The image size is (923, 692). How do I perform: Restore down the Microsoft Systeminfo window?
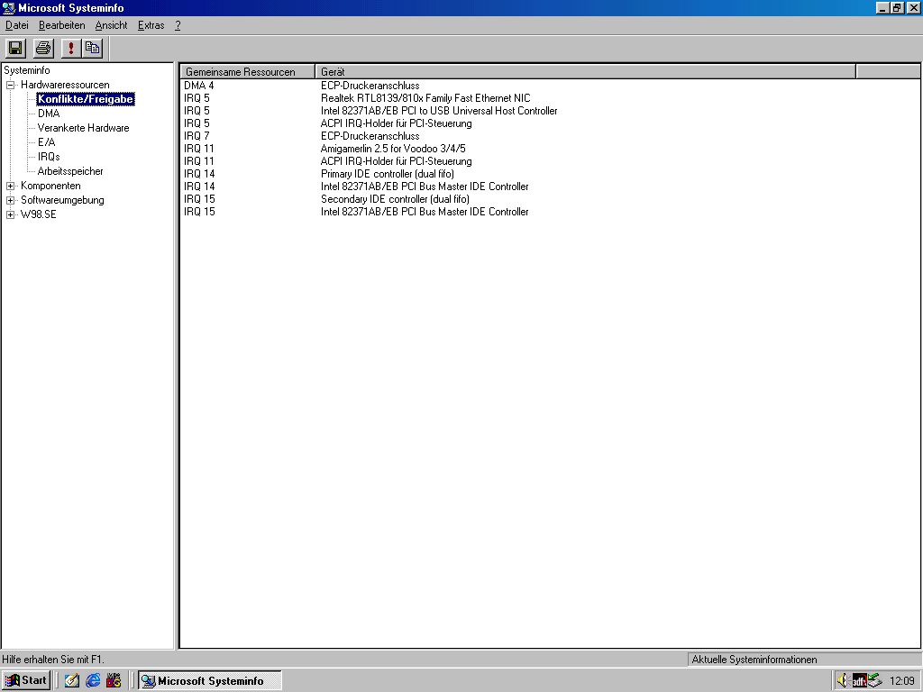(x=896, y=7)
